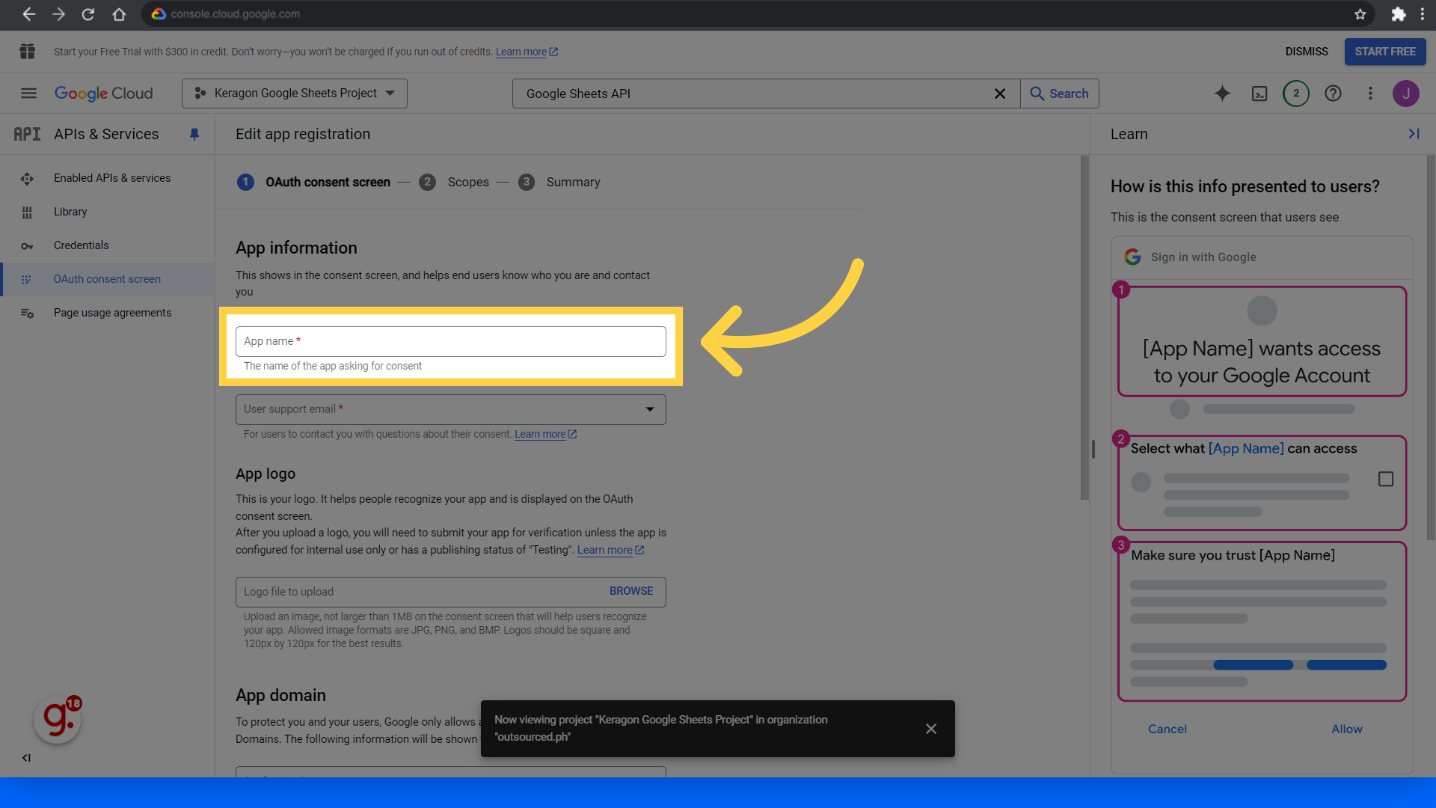Open free trial Learn more link
This screenshot has height=808, width=1436.
(x=527, y=52)
